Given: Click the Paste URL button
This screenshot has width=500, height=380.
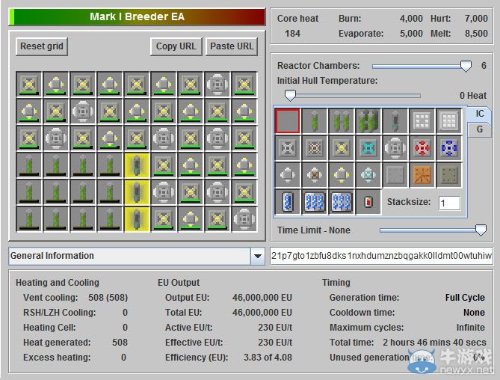Looking at the screenshot, I should [x=232, y=46].
